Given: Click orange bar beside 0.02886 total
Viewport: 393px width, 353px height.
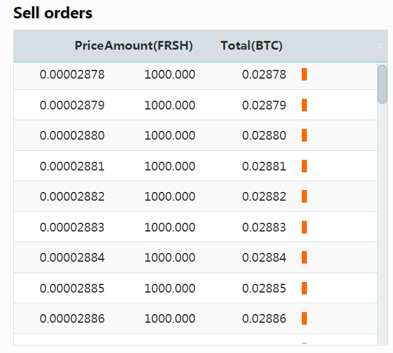Looking at the screenshot, I should 304,318.
